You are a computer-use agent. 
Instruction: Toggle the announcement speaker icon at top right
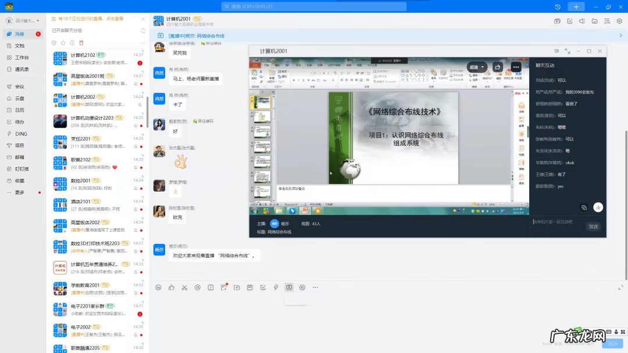click(583, 21)
